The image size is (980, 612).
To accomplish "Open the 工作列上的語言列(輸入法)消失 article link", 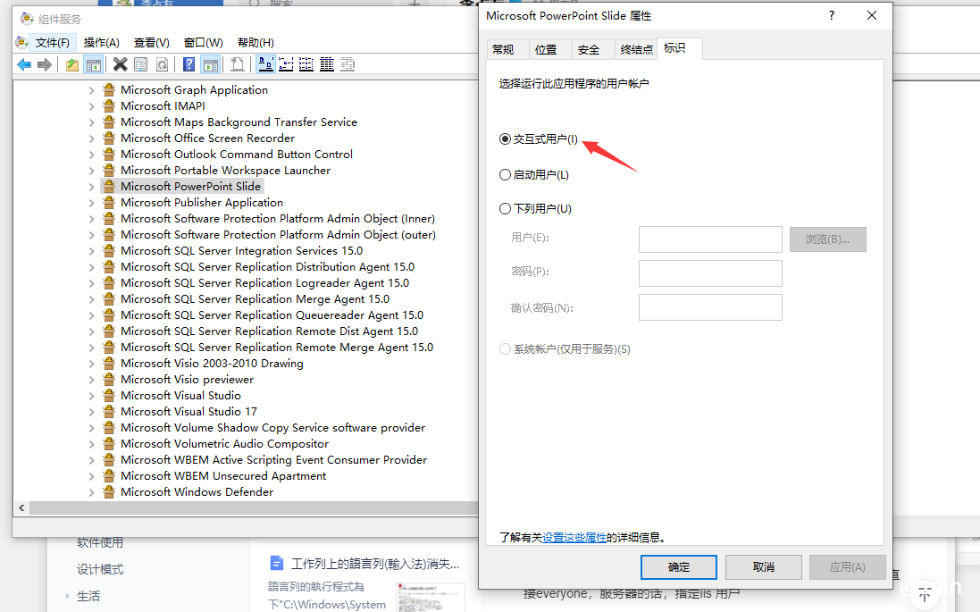I will [x=375, y=564].
